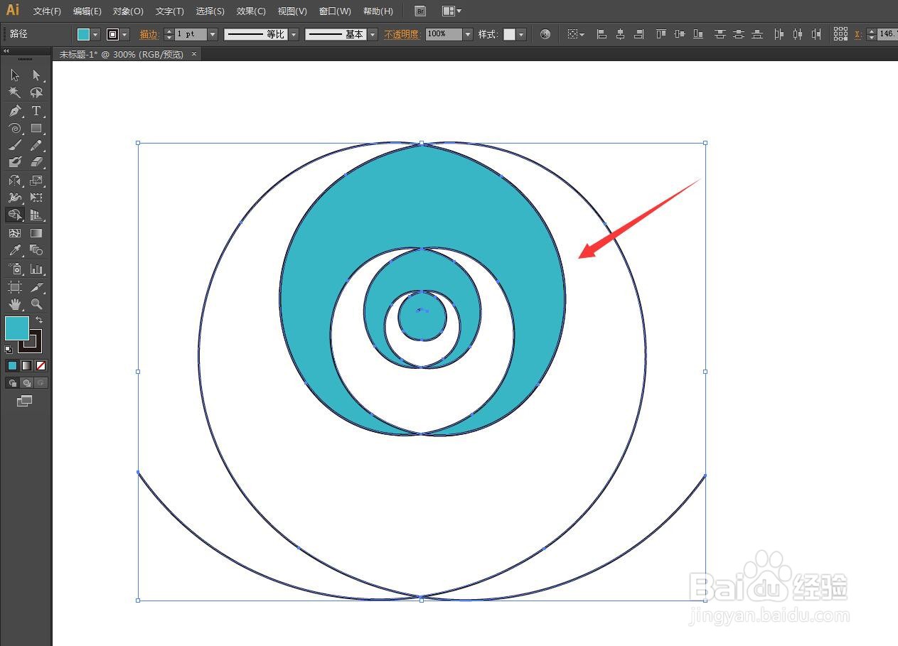This screenshot has height=646, width=898.
Task: Select the Slice tool
Action: tap(36, 287)
